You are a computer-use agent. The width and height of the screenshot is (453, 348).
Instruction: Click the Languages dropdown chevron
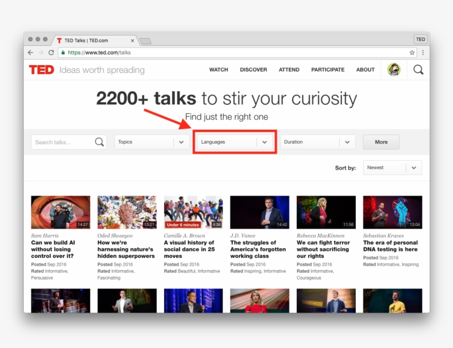click(x=265, y=142)
